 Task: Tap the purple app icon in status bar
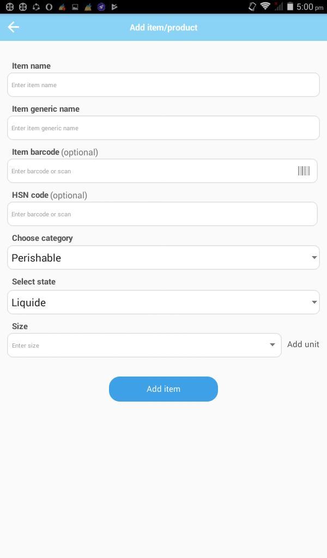(x=100, y=7)
